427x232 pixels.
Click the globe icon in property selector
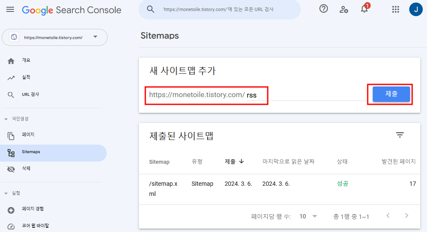(14, 37)
